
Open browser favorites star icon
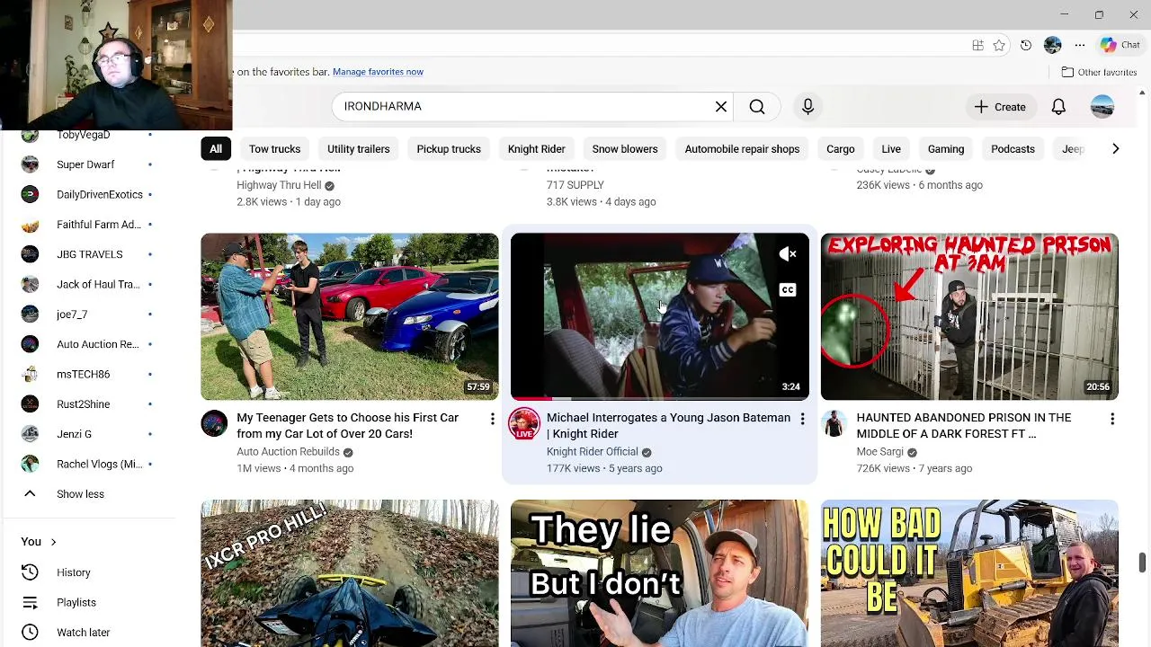click(999, 45)
